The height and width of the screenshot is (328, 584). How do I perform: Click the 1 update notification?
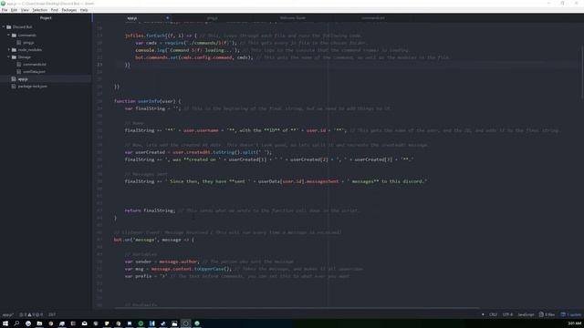pyautogui.click(x=571, y=314)
